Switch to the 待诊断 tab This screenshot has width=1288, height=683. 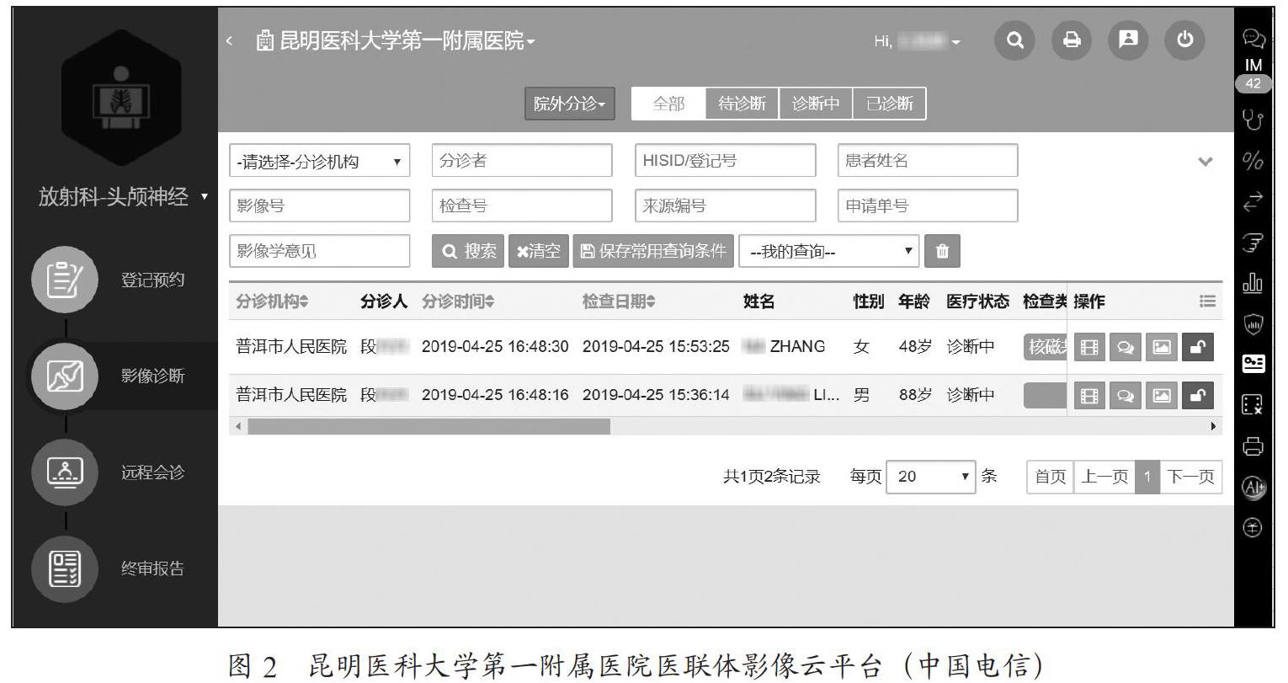742,104
